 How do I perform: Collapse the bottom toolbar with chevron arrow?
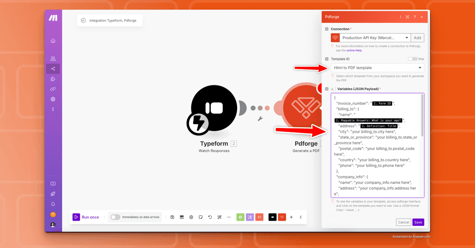tap(301, 217)
